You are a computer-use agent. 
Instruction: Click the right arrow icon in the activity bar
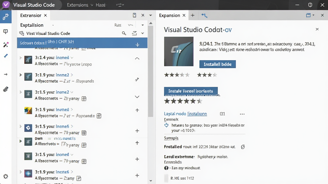6,74
